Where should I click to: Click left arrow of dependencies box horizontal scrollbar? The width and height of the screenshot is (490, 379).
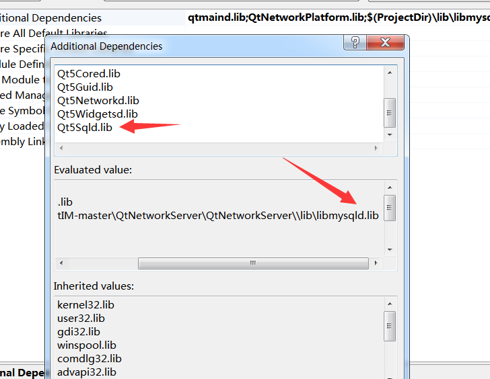tap(61, 148)
